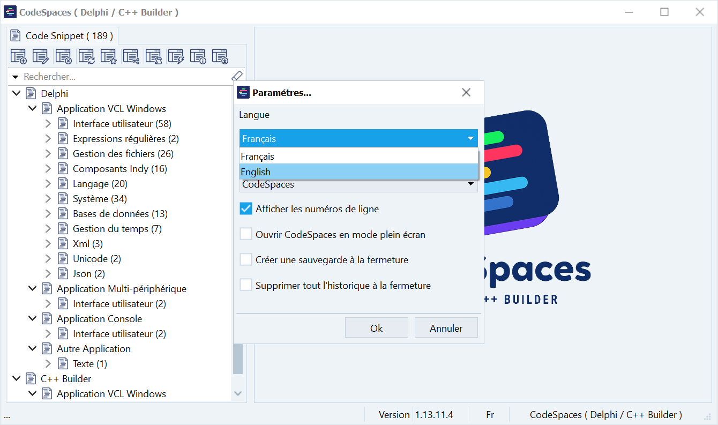This screenshot has height=425, width=718.
Task: Click the Rechercher search field
Action: coord(123,77)
